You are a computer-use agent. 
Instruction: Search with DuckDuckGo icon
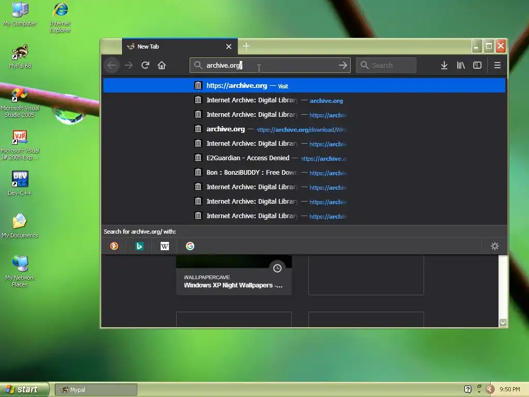pos(114,246)
